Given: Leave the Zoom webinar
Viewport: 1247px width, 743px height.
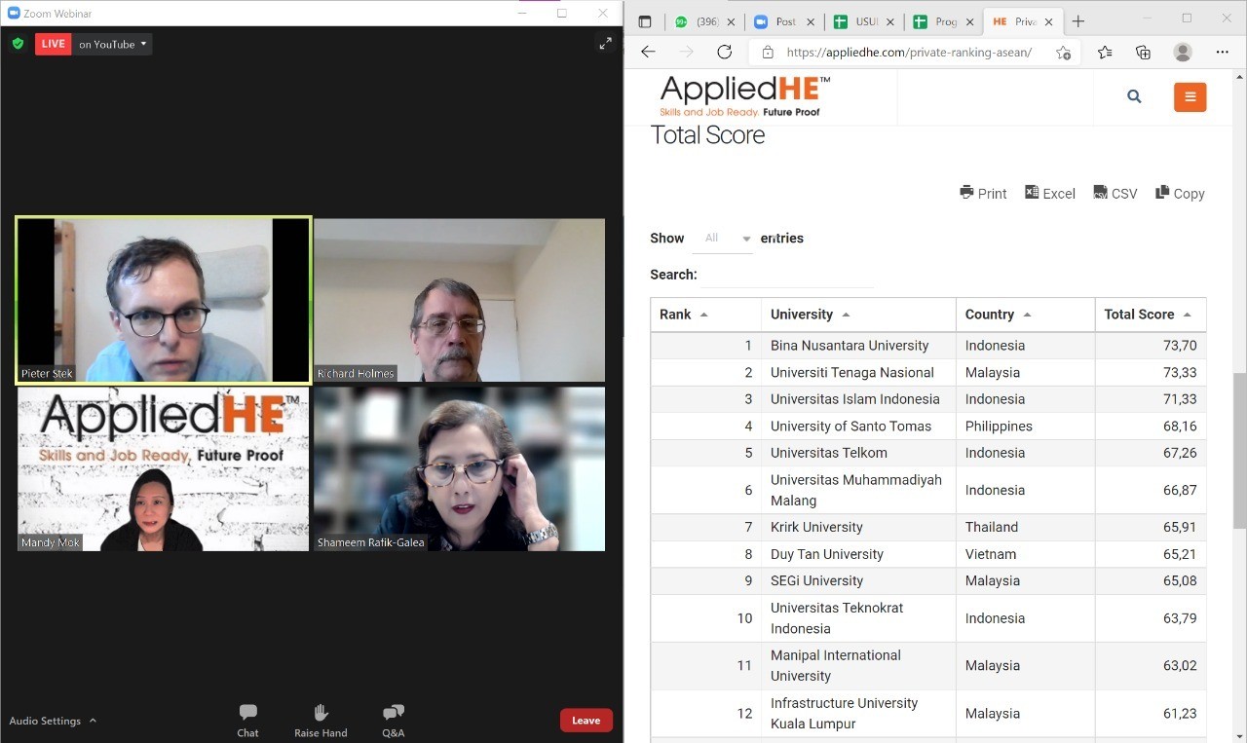Looking at the screenshot, I should [x=586, y=721].
